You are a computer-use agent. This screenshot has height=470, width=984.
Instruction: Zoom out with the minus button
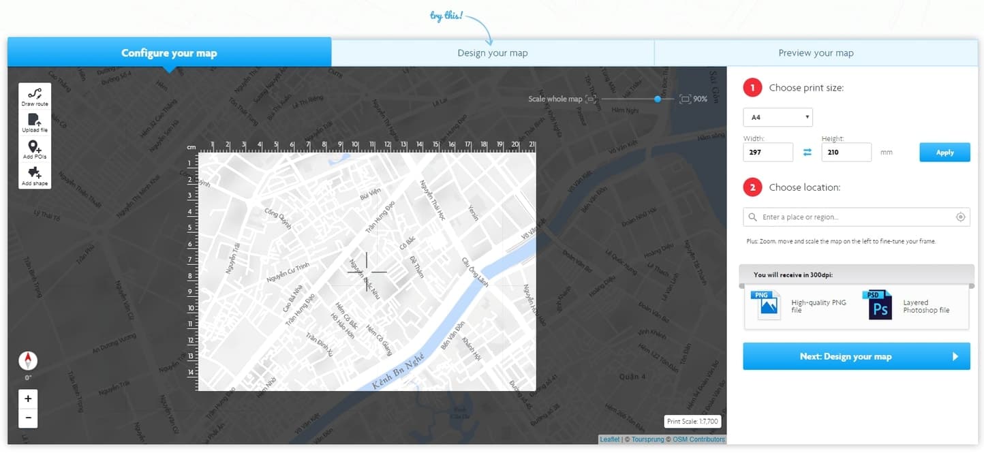coord(28,418)
